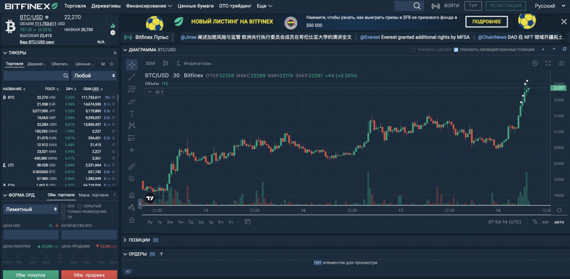
Task: Click the 'Войти' login link
Action: coord(451,6)
